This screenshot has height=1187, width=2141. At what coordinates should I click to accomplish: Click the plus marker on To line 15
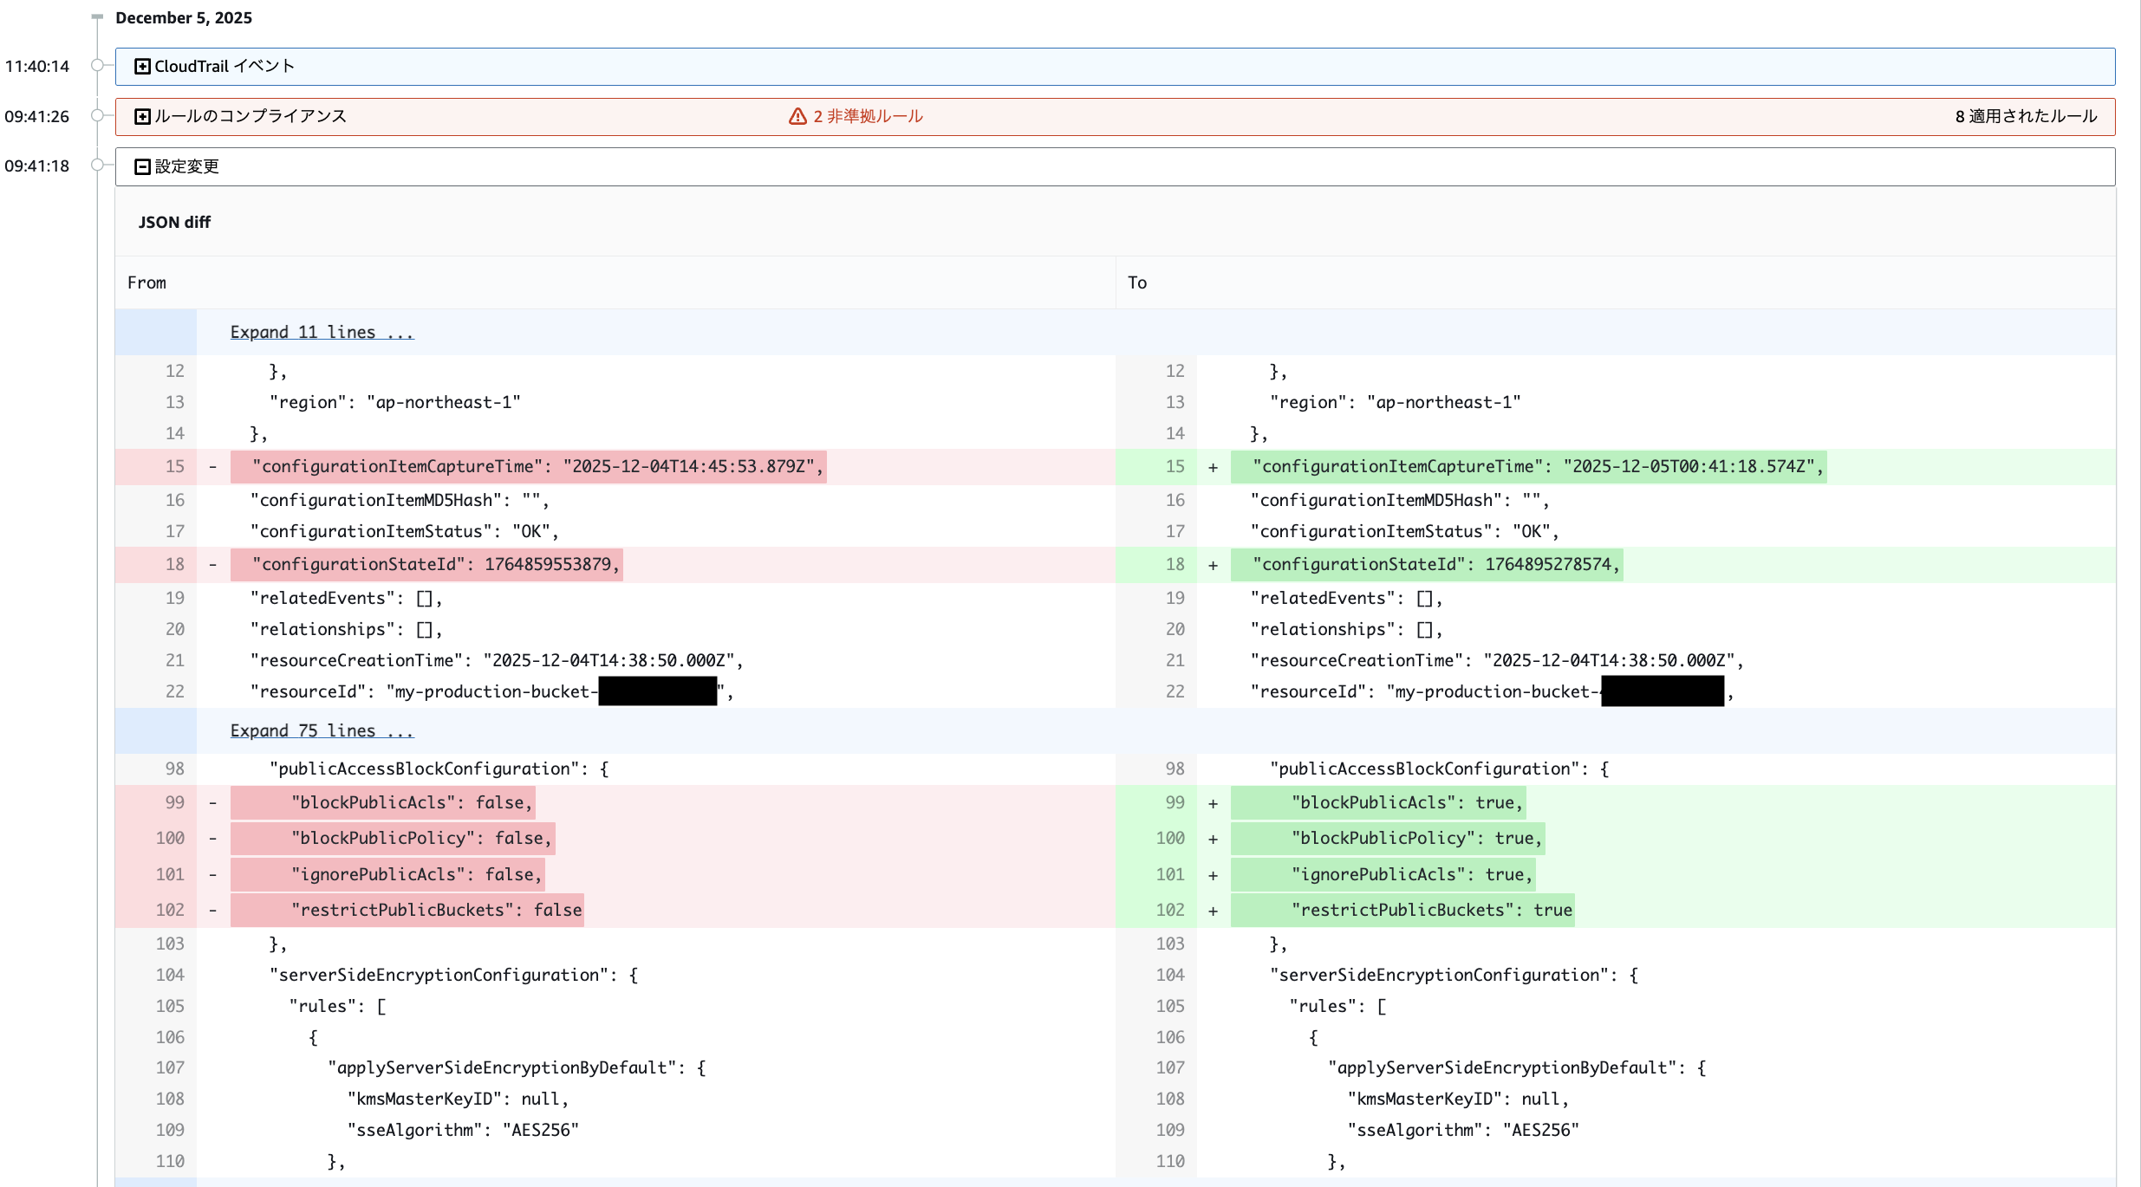1213,467
